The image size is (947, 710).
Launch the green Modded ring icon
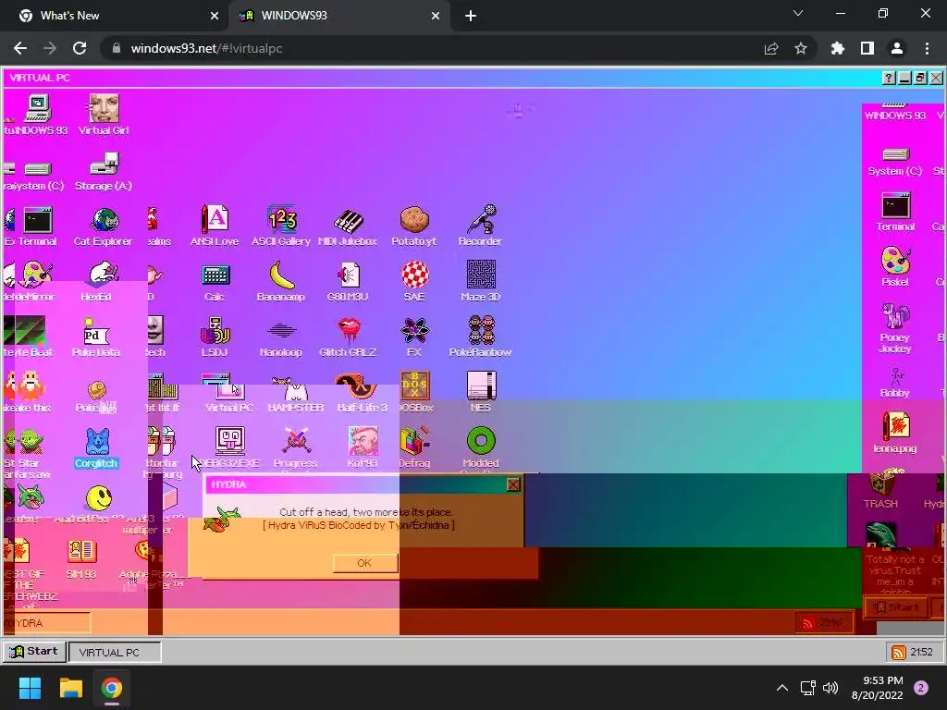coord(481,448)
